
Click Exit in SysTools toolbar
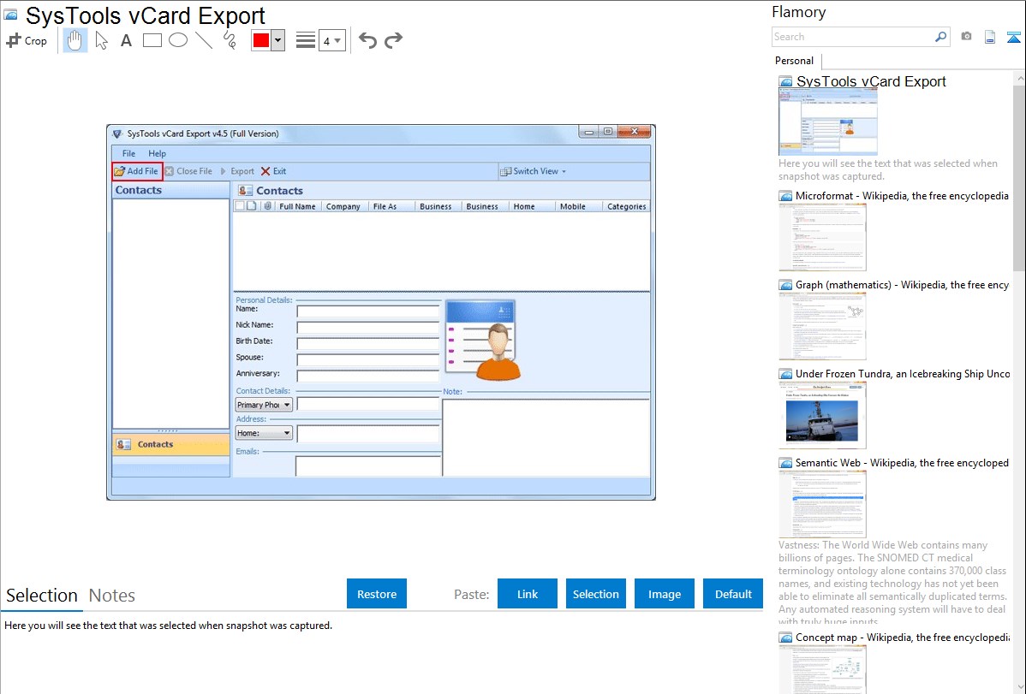click(x=273, y=171)
